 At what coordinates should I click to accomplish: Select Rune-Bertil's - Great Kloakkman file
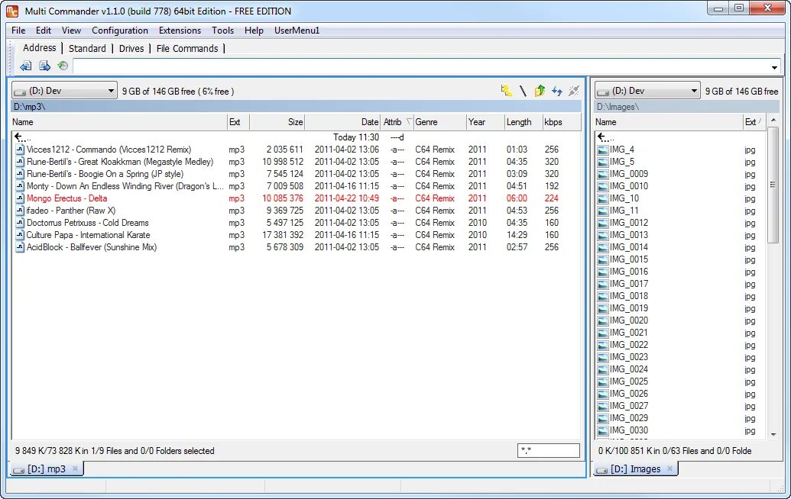click(x=296, y=162)
